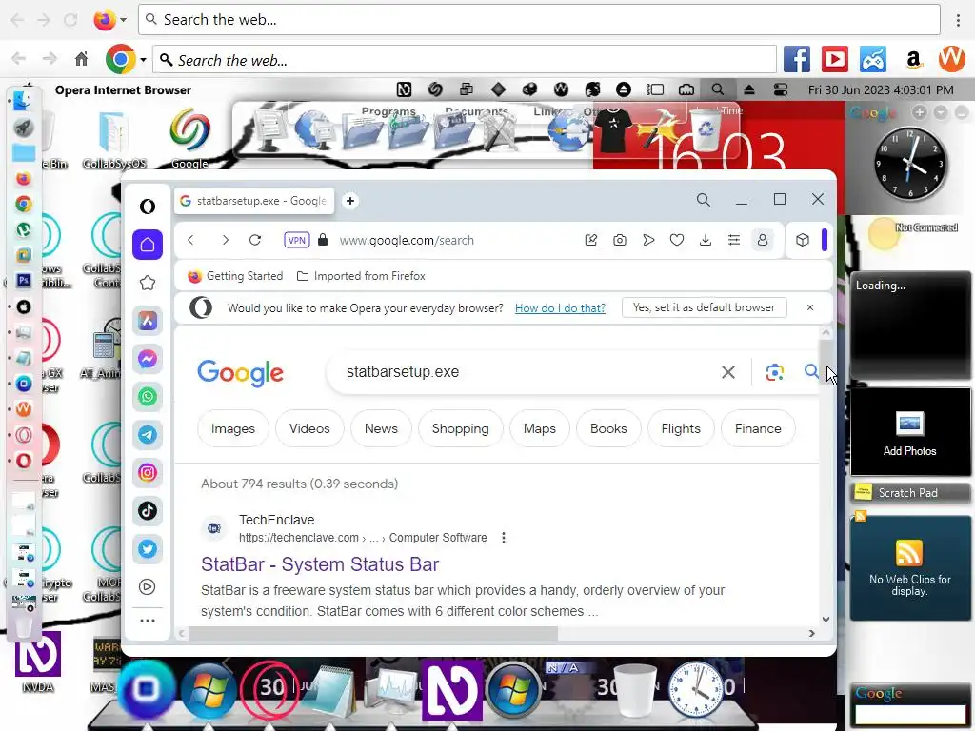This screenshot has width=975, height=731.
Task: Dismiss default browser prompt
Action: [x=809, y=307]
